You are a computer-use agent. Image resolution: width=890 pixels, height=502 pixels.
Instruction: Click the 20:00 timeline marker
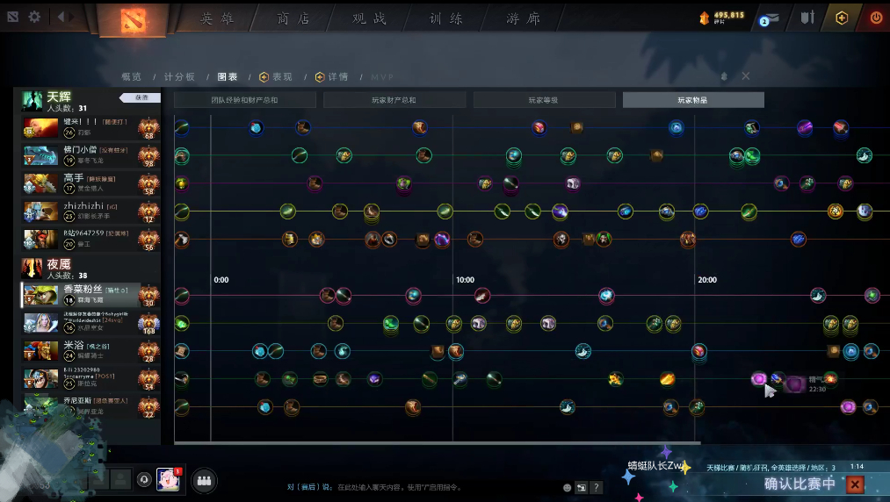click(707, 280)
